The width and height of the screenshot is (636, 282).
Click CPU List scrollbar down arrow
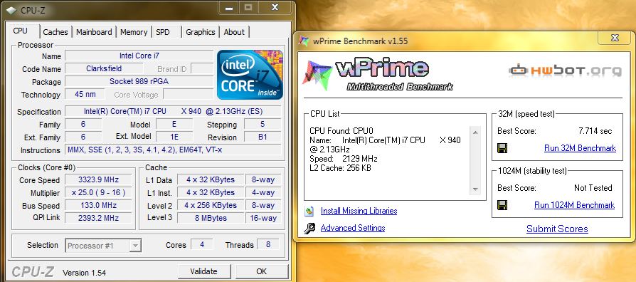coord(475,189)
